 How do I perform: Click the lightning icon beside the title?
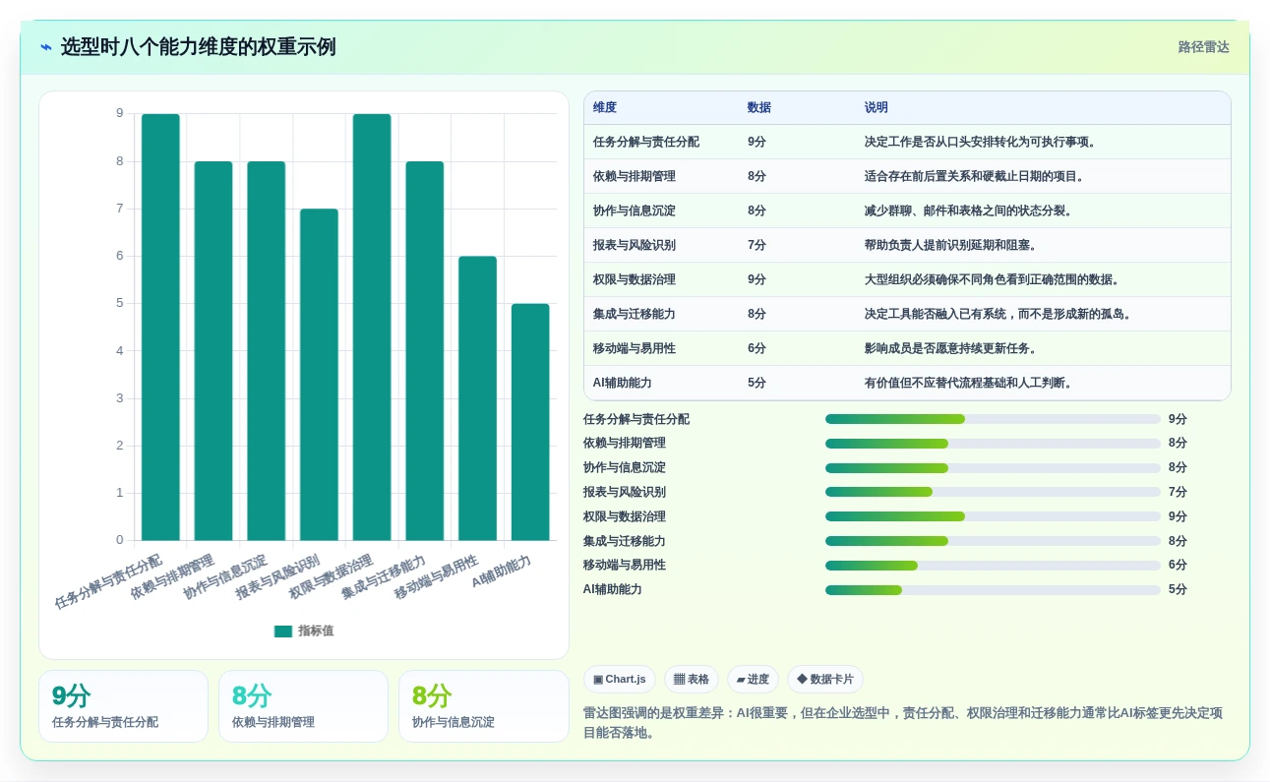[x=45, y=47]
